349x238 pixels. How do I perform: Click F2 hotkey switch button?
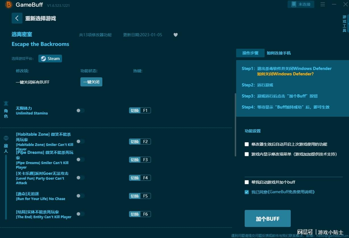(x=140, y=141)
